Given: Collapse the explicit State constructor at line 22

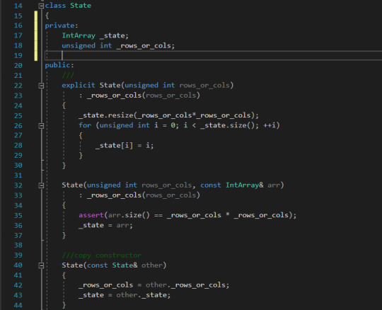Looking at the screenshot, I should [41, 86].
